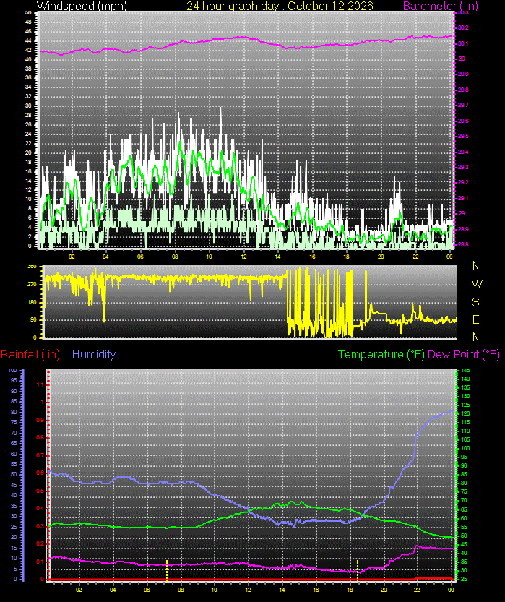Click the 180 wind direction axis value
The width and height of the screenshot is (505, 602).
pos(33,302)
